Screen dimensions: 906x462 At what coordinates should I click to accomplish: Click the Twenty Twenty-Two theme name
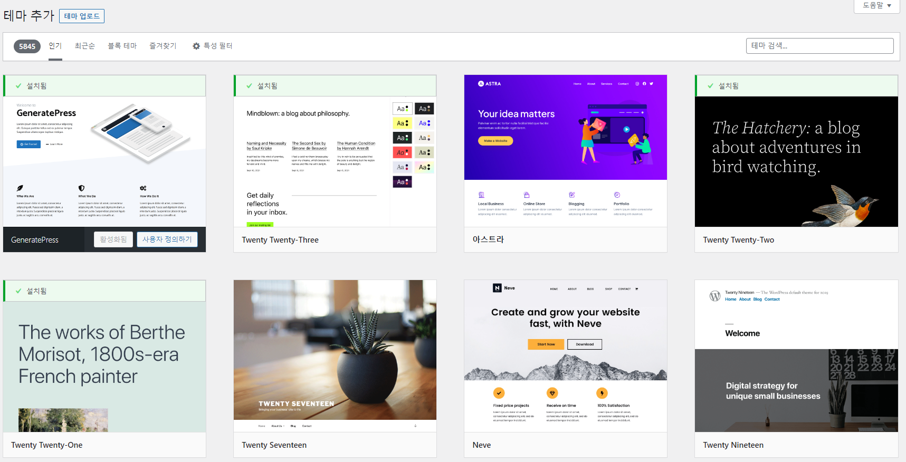pyautogui.click(x=738, y=240)
